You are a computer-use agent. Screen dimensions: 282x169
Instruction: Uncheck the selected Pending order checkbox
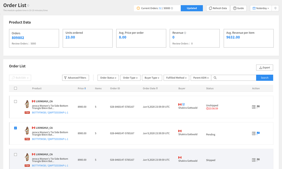coord(16,128)
